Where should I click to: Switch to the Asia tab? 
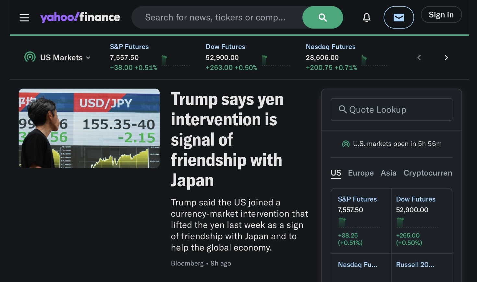tap(388, 173)
